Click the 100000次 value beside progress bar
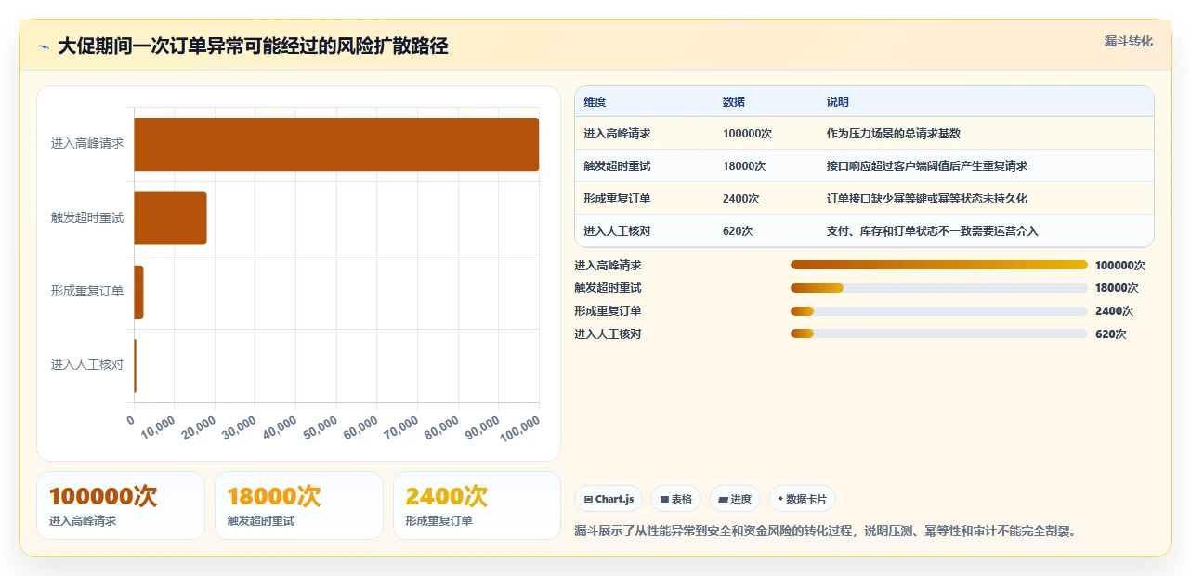Screen dimensions: 1191x576 1120,265
